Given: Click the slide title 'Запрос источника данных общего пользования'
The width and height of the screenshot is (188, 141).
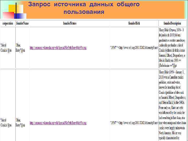Looking at the screenshot, I should 84,8.
